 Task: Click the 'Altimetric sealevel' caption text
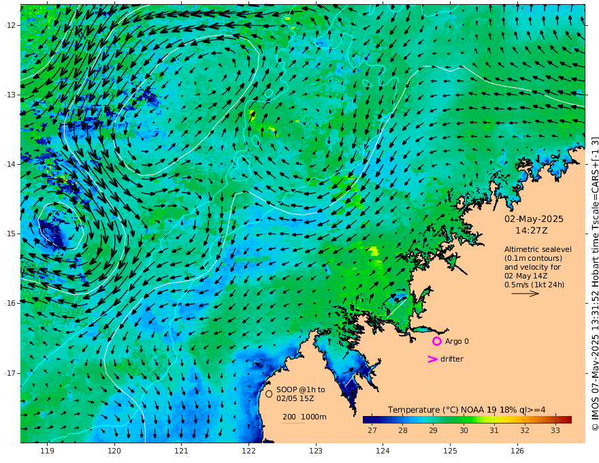538,249
